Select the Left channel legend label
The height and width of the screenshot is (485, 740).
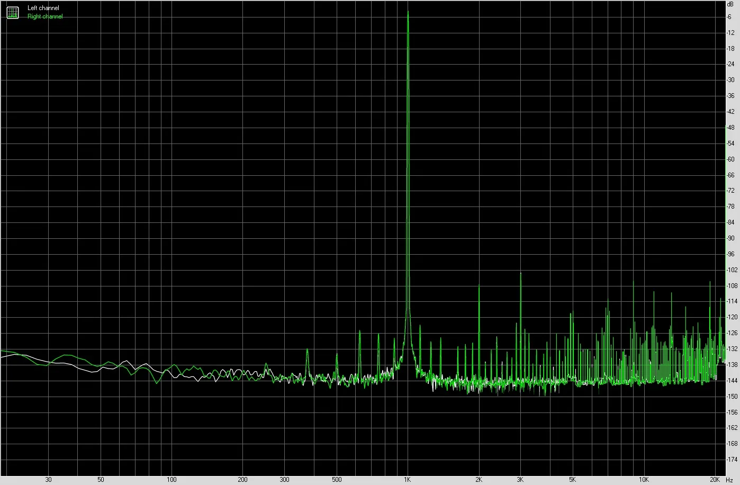pyautogui.click(x=43, y=8)
